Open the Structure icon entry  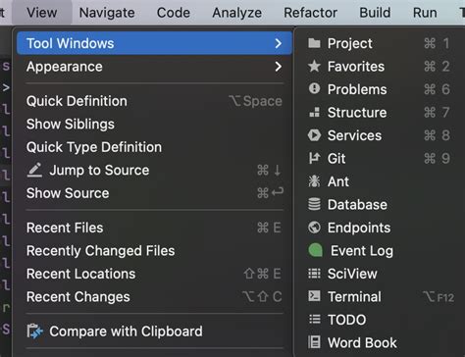pyautogui.click(x=314, y=112)
